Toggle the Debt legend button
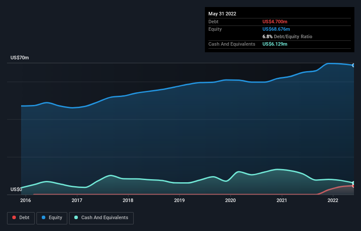This screenshot has height=231, width=361. coord(21,218)
